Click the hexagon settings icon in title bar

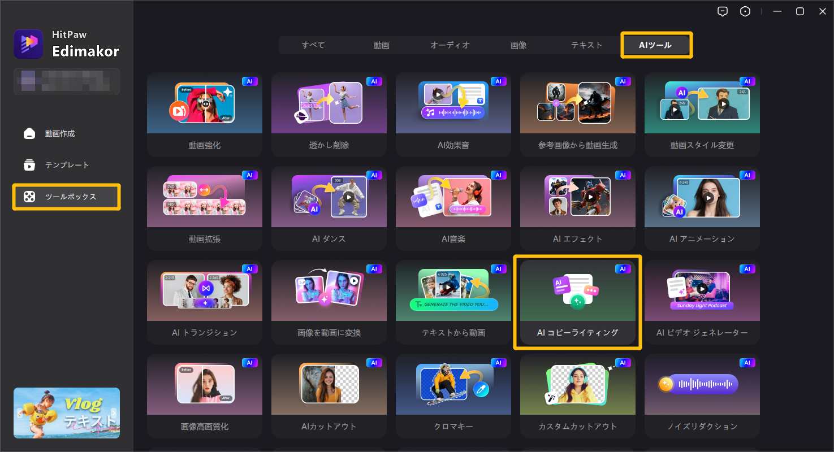point(745,12)
